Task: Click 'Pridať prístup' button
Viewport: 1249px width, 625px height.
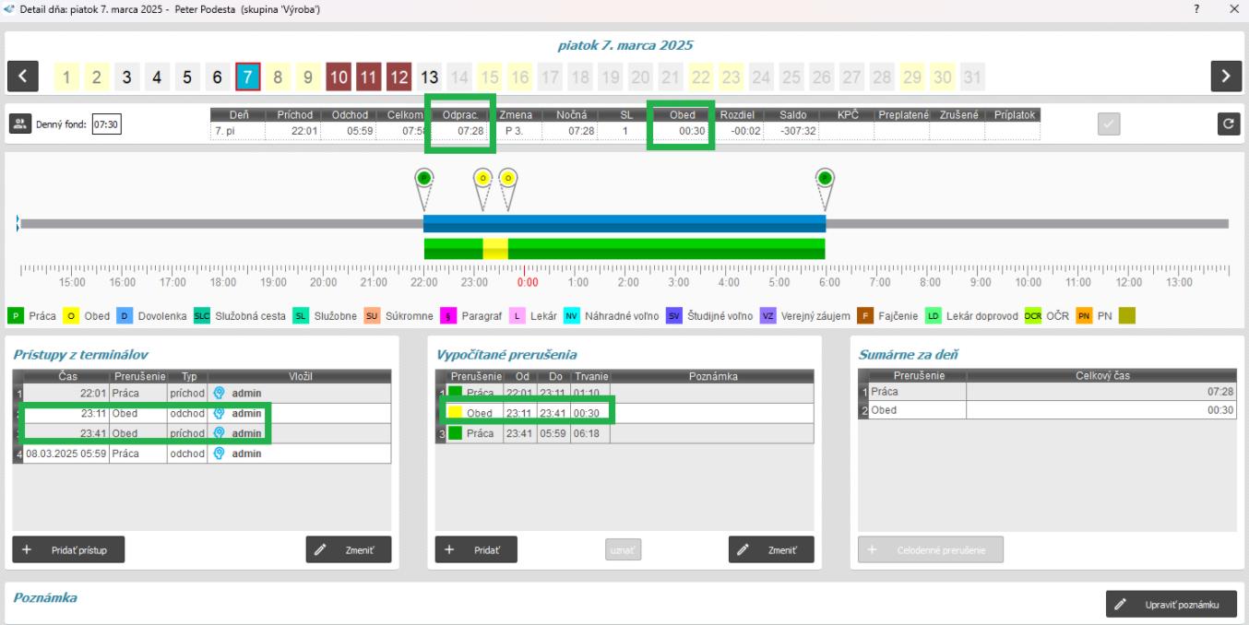Action: tap(68, 549)
